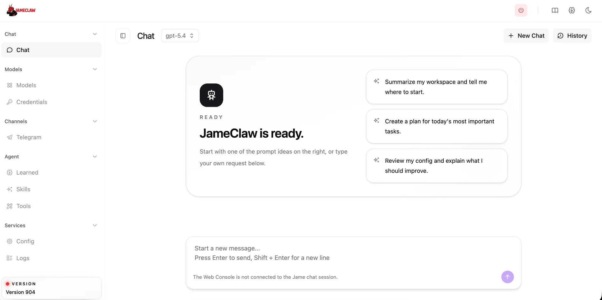The image size is (602, 300).
Task: Open chat History
Action: pos(572,36)
